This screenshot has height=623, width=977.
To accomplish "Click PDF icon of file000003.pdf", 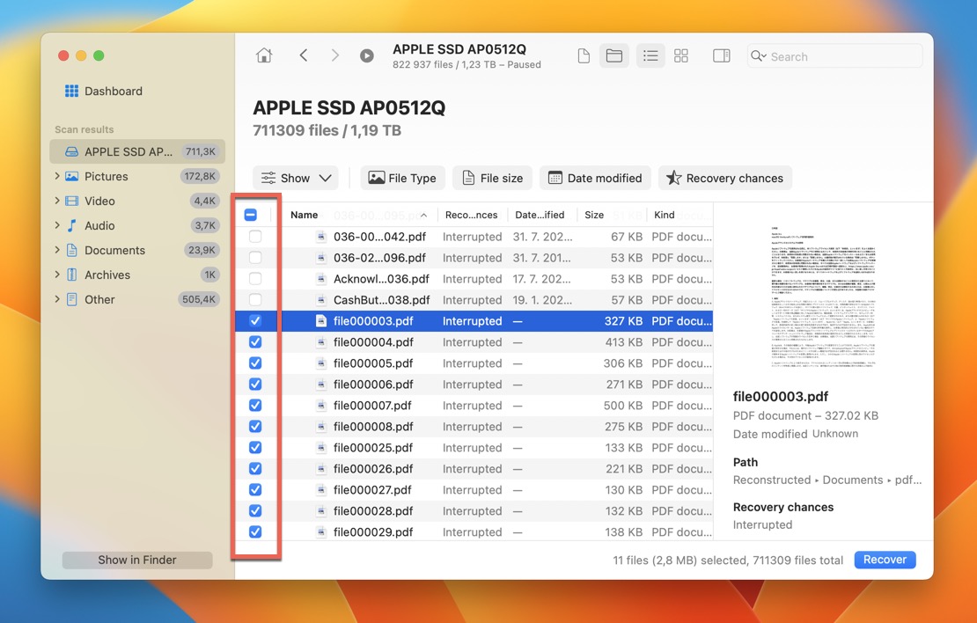I will click(x=321, y=321).
